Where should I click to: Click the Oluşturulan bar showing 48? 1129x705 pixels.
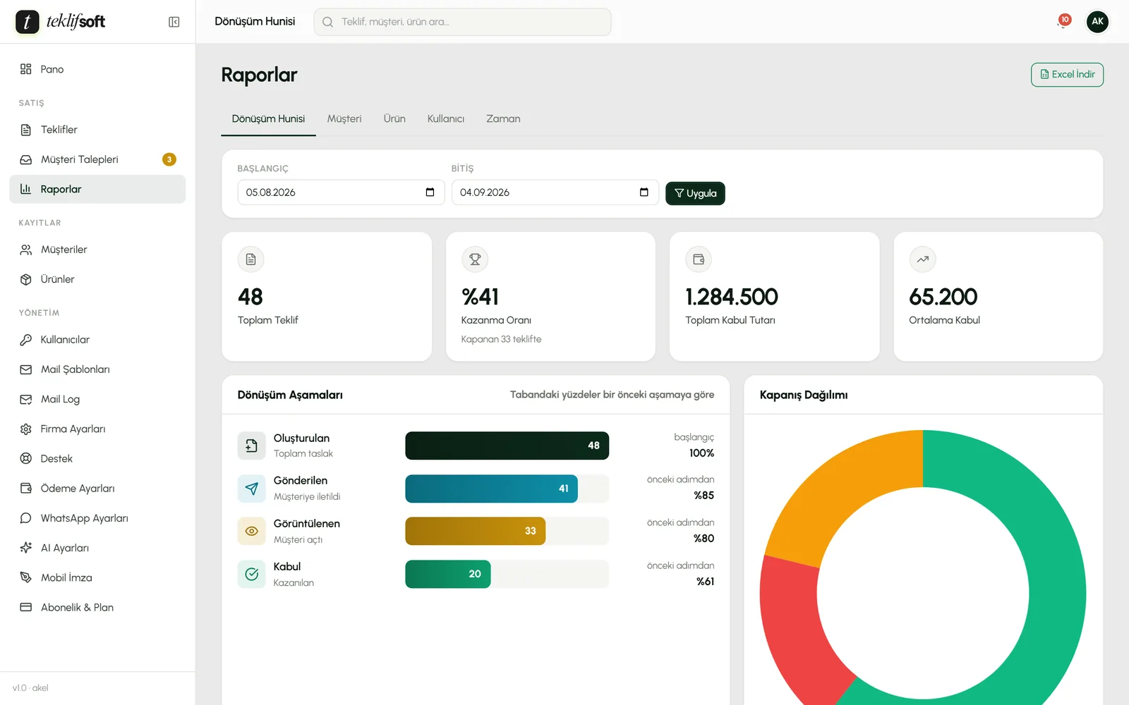click(x=507, y=446)
